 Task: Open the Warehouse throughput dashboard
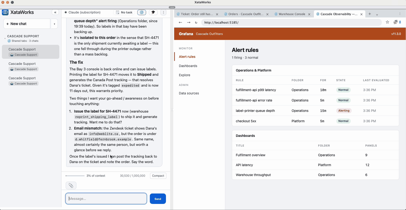tap(253, 175)
